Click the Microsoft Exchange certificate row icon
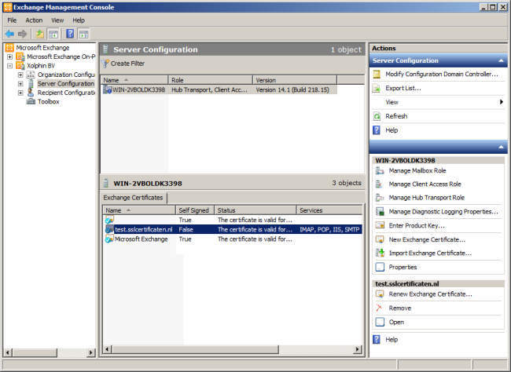 pos(109,239)
